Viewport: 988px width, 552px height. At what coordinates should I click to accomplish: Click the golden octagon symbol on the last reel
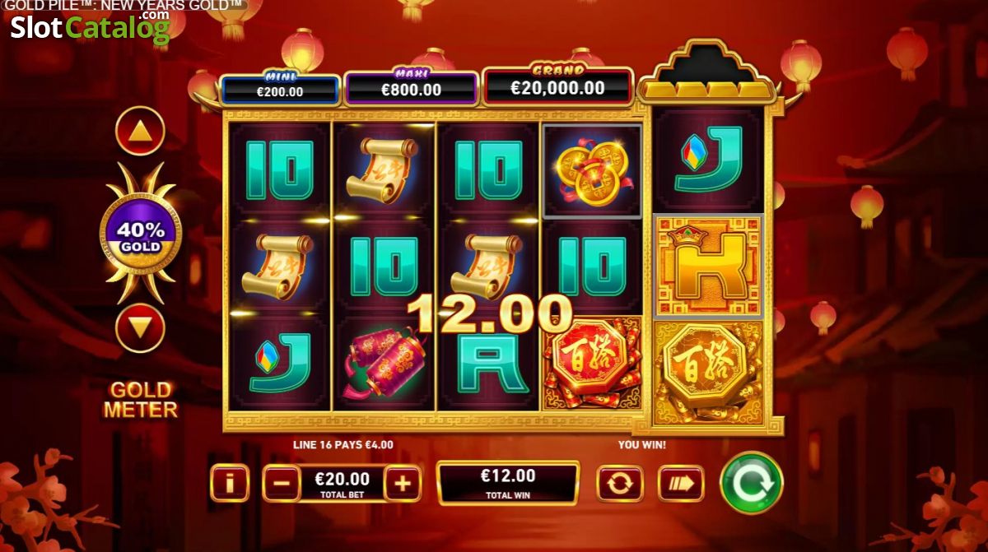(x=708, y=373)
